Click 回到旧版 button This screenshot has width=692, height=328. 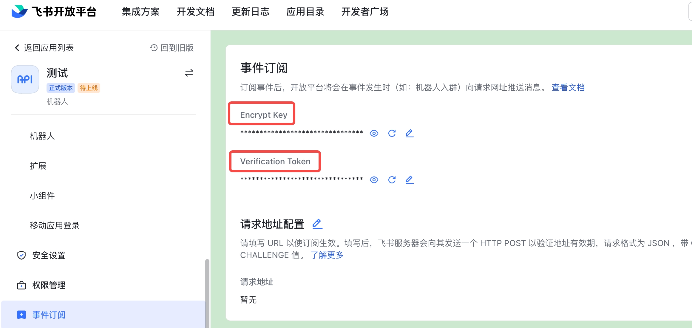pos(172,47)
